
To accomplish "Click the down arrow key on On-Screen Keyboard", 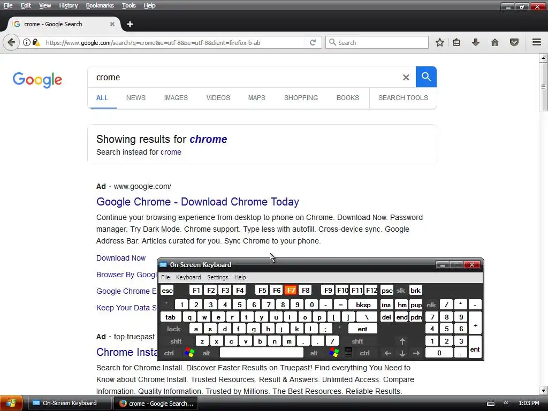I will click(402, 353).
